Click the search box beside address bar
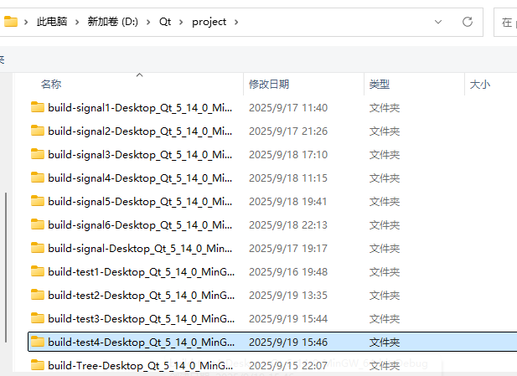517x376 pixels. pos(505,22)
